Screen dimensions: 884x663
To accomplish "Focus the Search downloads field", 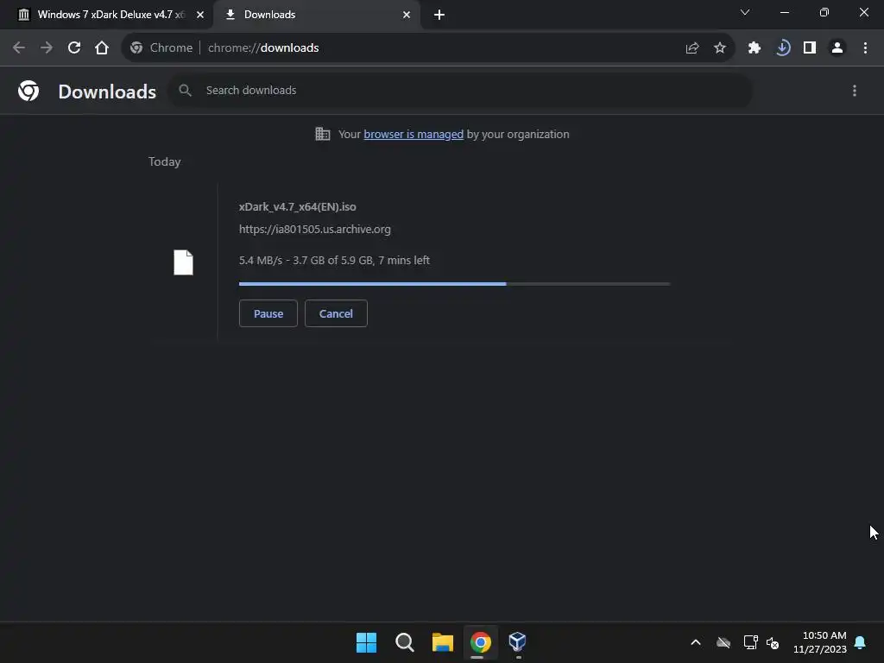I will pyautogui.click(x=459, y=90).
